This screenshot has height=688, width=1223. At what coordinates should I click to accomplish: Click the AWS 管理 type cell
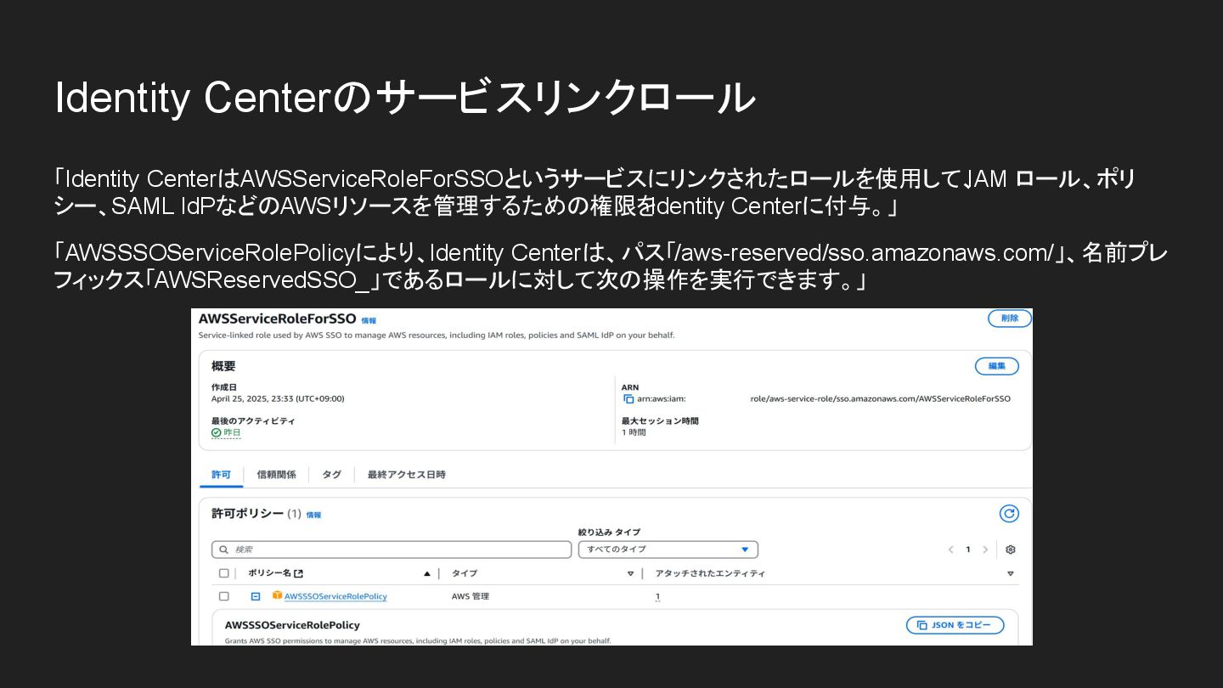(x=471, y=596)
